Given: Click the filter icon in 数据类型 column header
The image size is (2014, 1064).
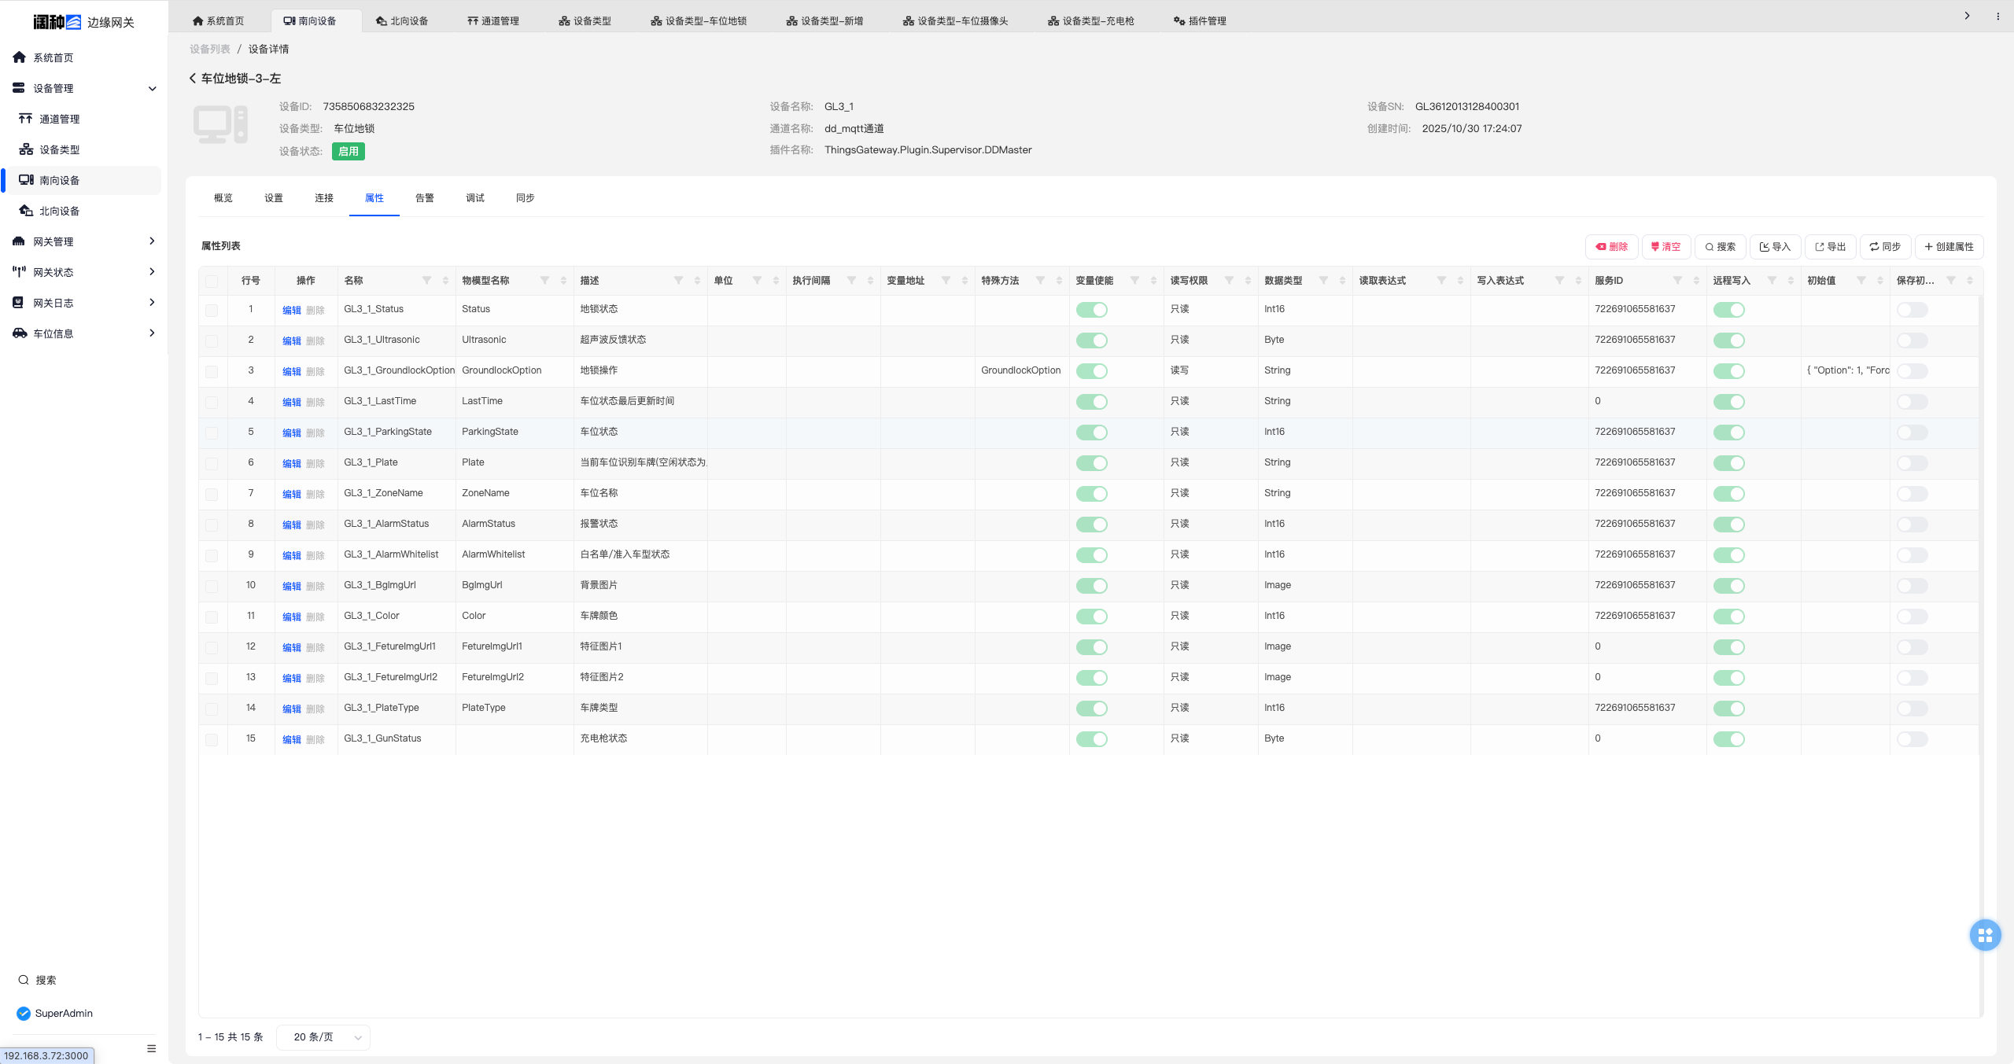Looking at the screenshot, I should [x=1323, y=281].
